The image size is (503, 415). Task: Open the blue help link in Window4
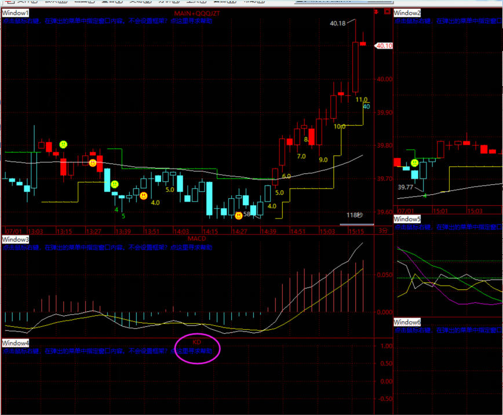pos(191,351)
